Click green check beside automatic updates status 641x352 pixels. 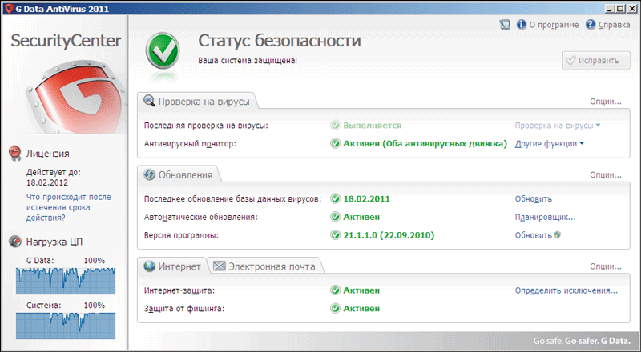click(335, 217)
